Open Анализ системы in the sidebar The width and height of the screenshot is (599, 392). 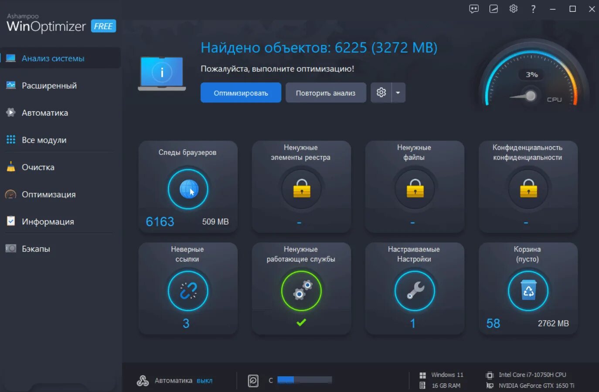pos(60,58)
